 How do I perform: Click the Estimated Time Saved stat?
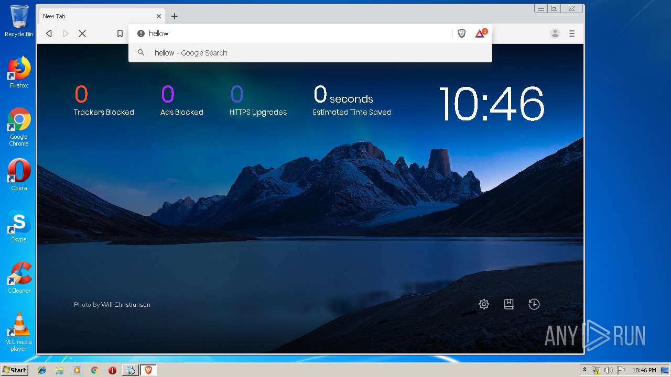pyautogui.click(x=352, y=101)
